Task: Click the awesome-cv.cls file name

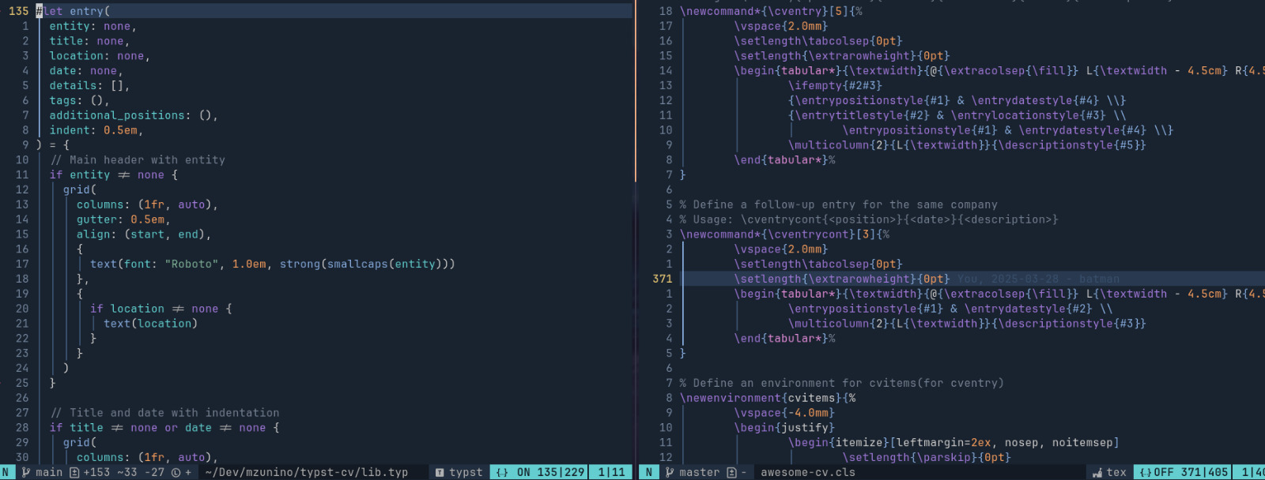Action: [x=808, y=472]
